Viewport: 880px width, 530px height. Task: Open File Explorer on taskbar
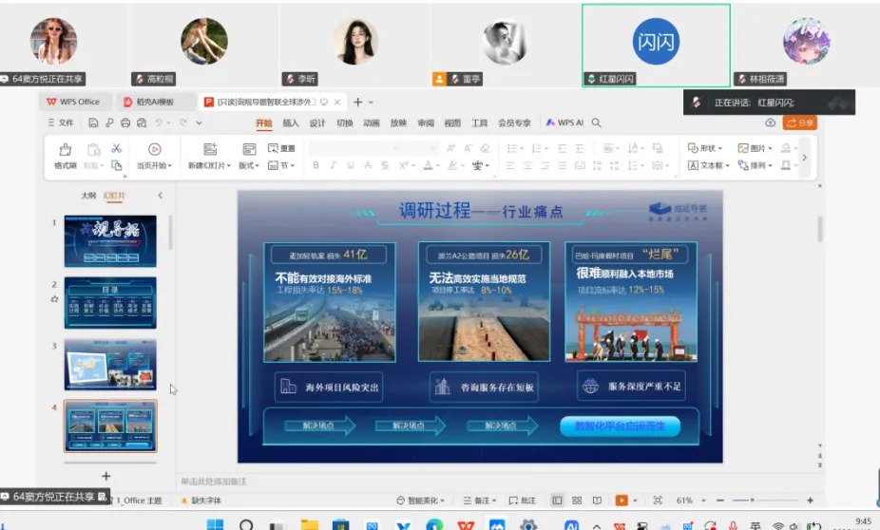[x=309, y=525]
